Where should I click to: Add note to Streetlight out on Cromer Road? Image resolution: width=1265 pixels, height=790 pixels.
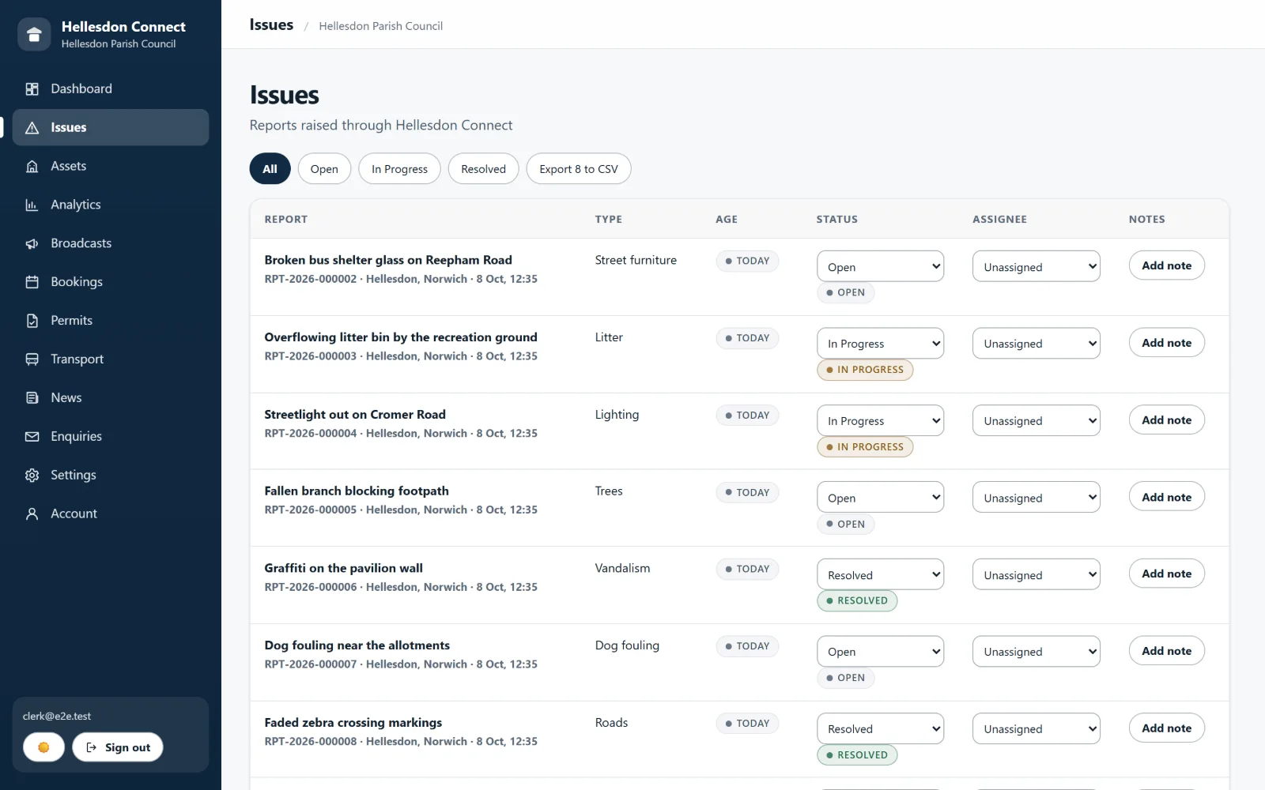(1166, 420)
